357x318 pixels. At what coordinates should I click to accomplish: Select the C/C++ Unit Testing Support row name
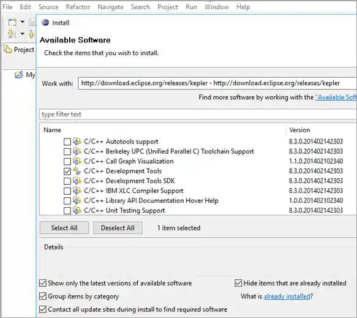click(124, 210)
